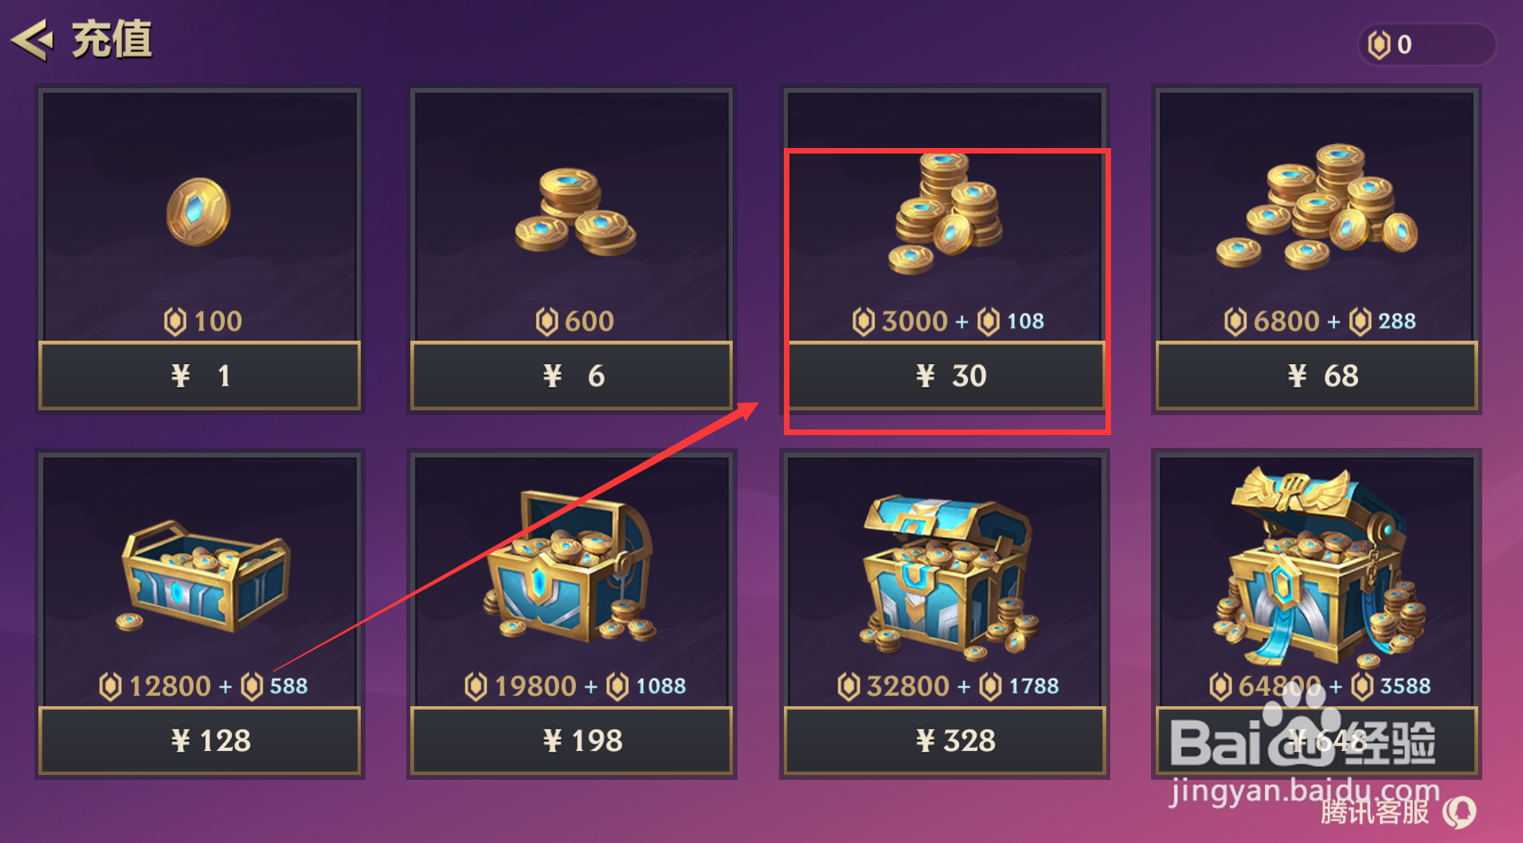Buy the ¥ 198 chest pack

pos(572,741)
